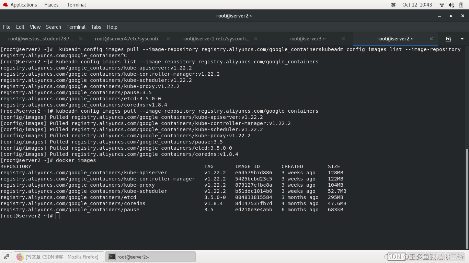Click the battery status icon
Image resolution: width=469 pixels, height=263 pixels.
[461, 5]
